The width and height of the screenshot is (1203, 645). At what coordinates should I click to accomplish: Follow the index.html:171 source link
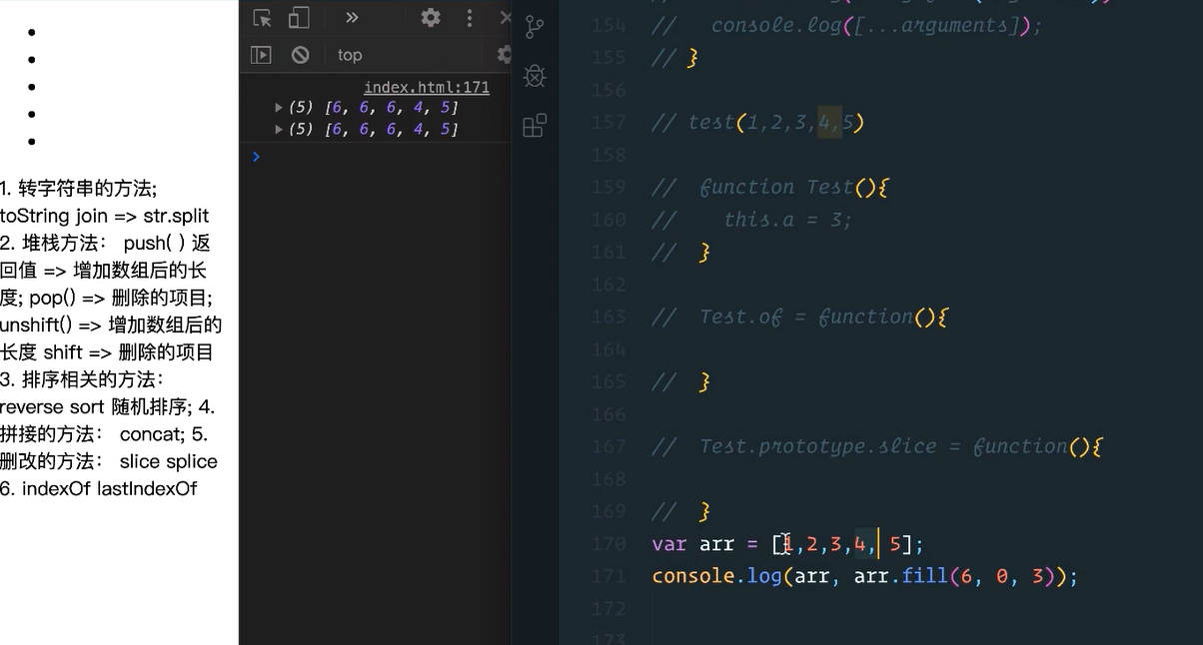click(427, 87)
